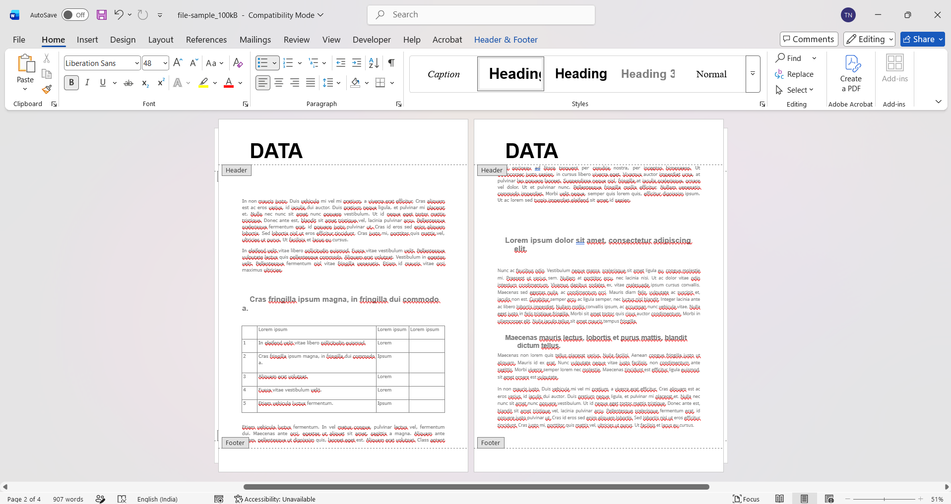Toggle Bold formatting
The image size is (951, 504).
71,83
